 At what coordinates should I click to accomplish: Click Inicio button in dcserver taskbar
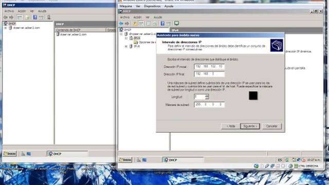(10, 154)
